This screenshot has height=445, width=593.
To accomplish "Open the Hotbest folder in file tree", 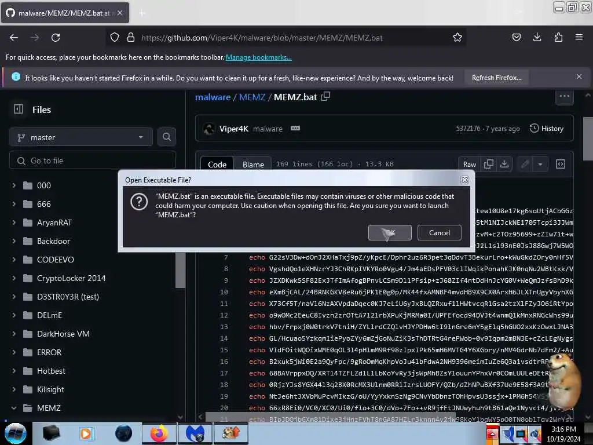I will 51,371.
